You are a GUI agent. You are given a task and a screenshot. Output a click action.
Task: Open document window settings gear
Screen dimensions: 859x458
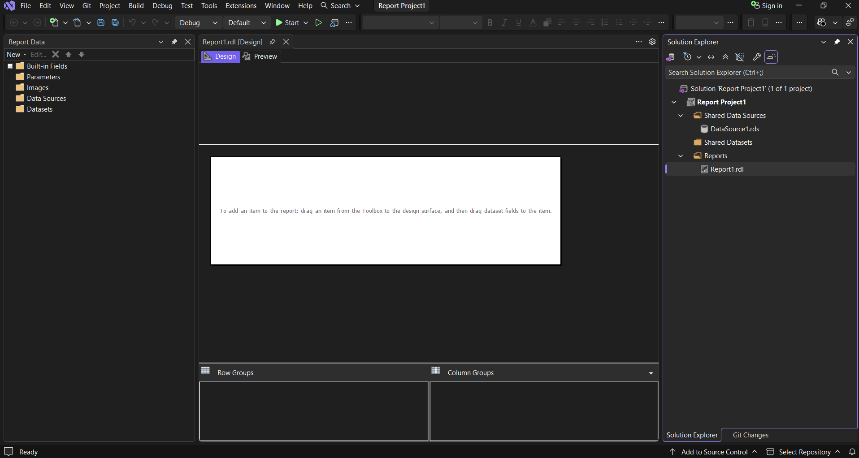[652, 42]
